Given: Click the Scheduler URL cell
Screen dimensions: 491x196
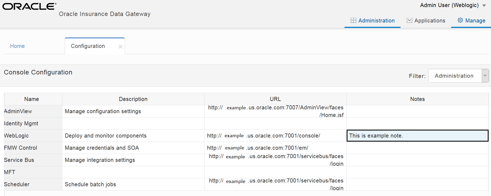Looking at the screenshot, I should click(x=275, y=184).
